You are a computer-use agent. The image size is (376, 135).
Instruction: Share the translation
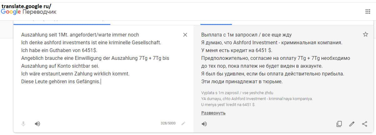click(364, 124)
